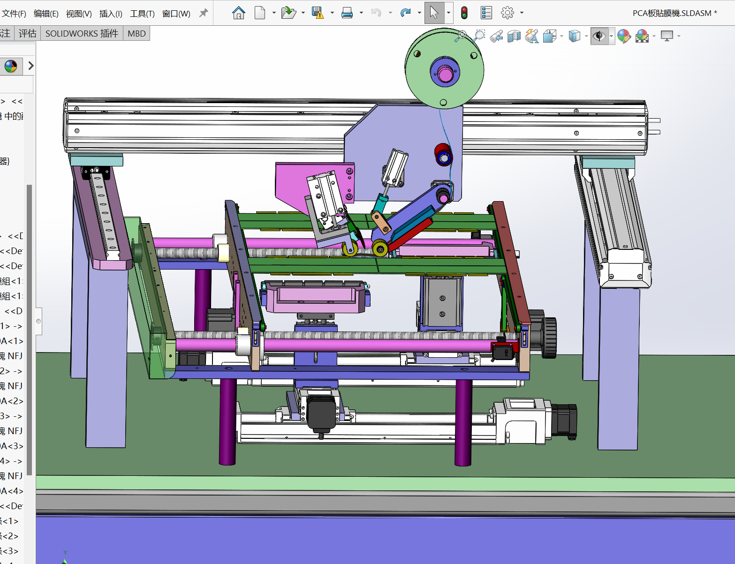Open the Section View tool
Screen dimensions: 735x564
tap(514, 36)
